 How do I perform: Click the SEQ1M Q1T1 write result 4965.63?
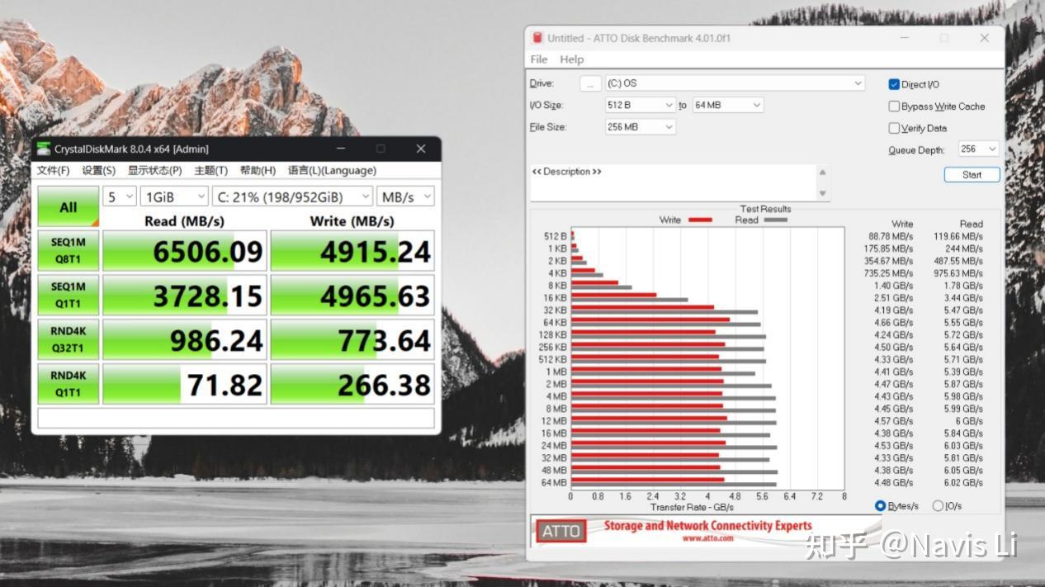[352, 296]
